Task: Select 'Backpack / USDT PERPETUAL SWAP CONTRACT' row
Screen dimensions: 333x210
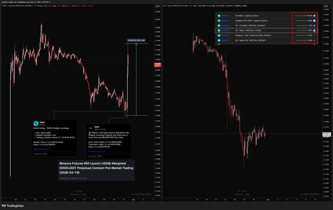Action: point(266,35)
